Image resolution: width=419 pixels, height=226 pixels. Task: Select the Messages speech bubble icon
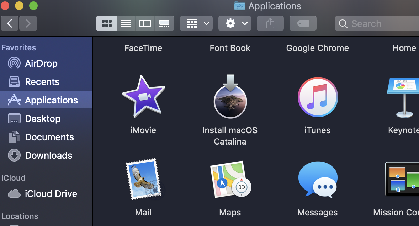point(318,179)
